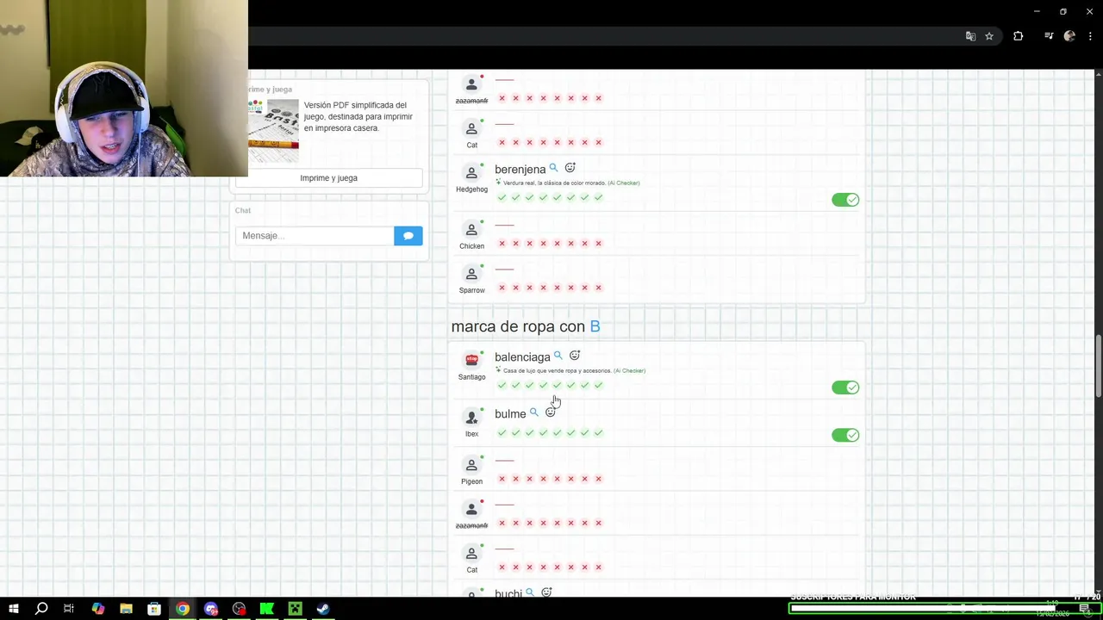Open Task View from the taskbar

(69, 609)
